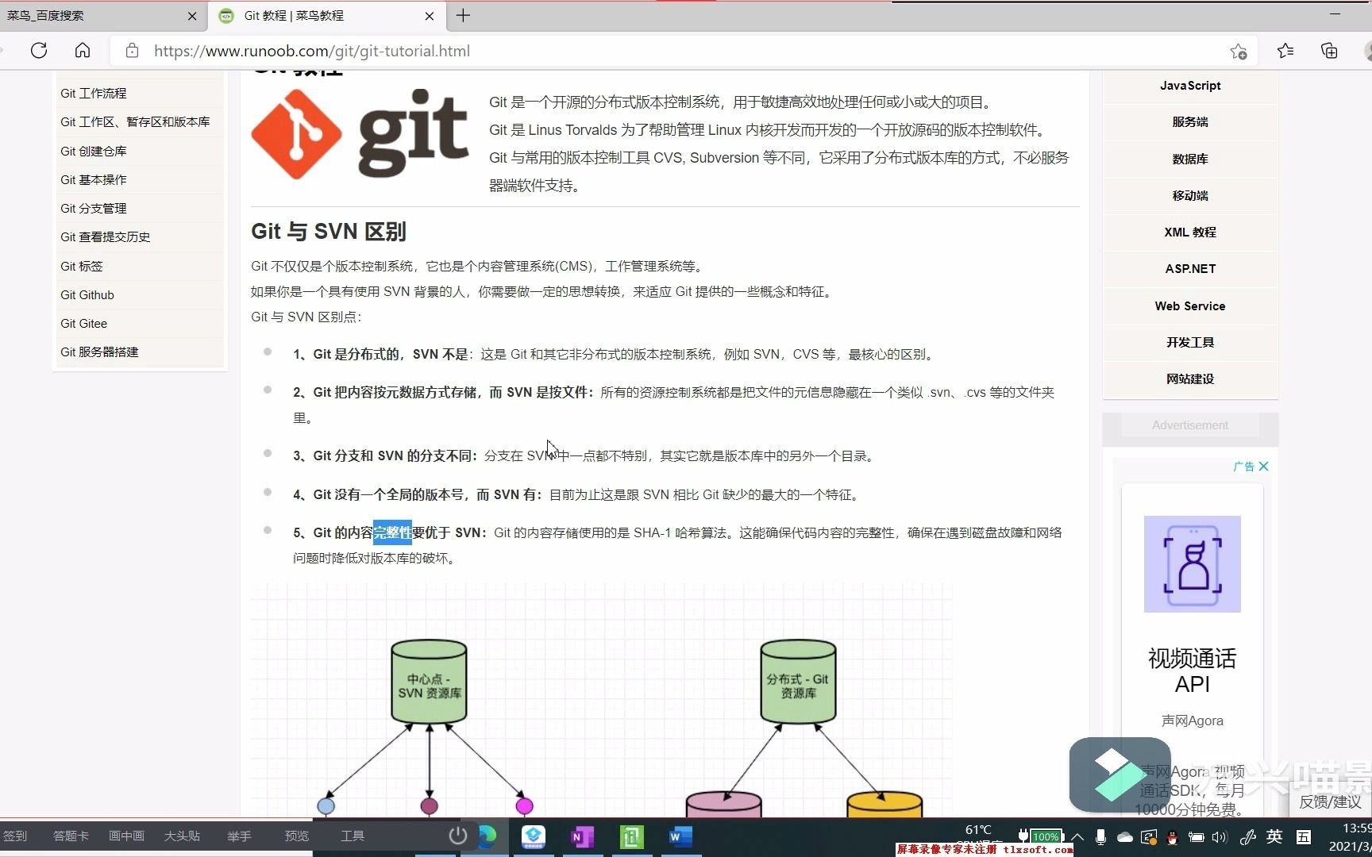Open Git 工作流程 in the sidebar
Screen dimensions: 1372x857
94,93
